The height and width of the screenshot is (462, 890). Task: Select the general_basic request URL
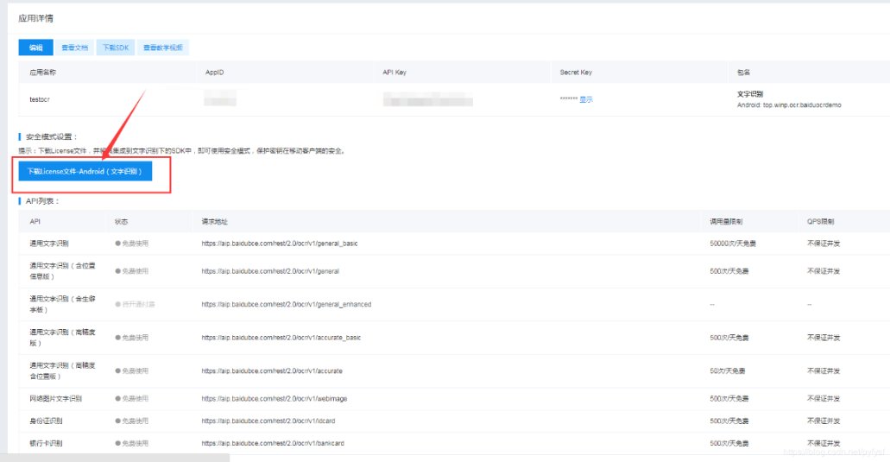(x=280, y=244)
